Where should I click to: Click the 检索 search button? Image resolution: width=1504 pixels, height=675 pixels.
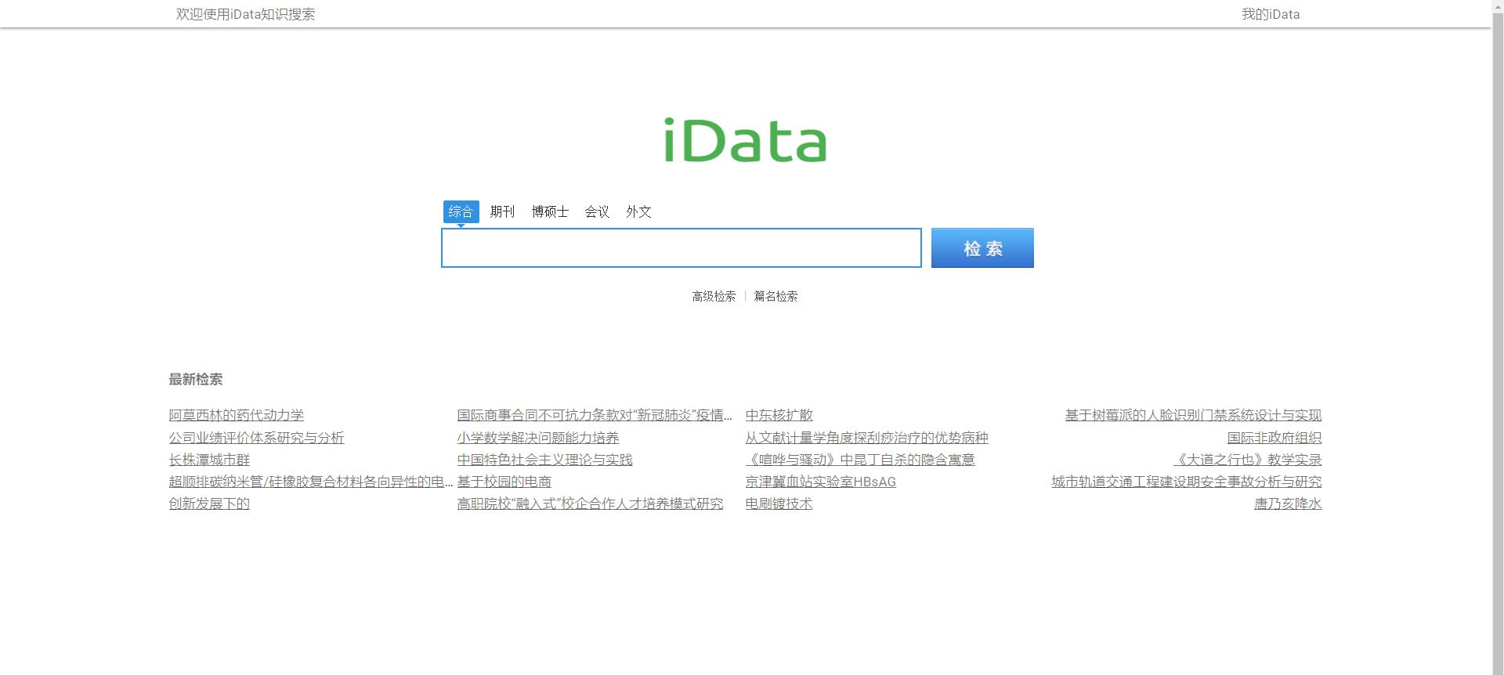982,247
